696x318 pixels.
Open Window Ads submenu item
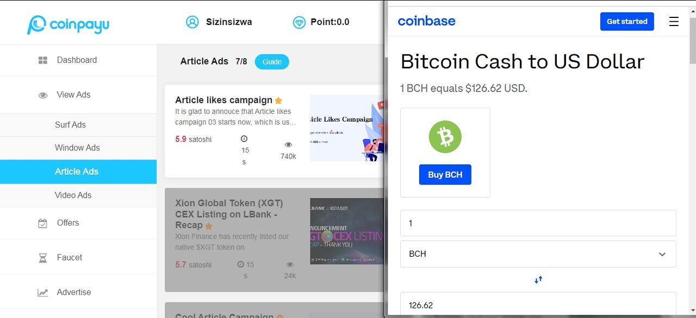77,148
